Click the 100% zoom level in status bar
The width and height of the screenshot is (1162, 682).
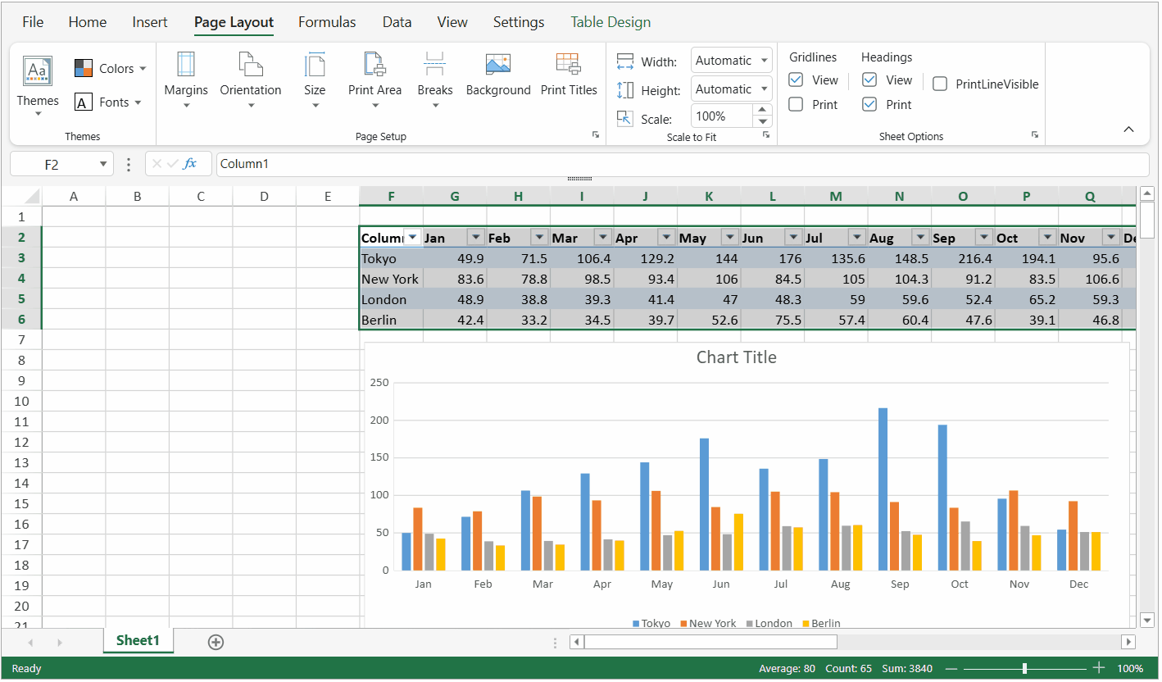(x=1130, y=669)
